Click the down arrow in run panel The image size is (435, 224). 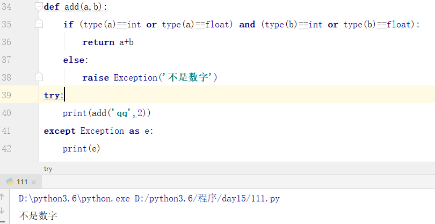2,210
